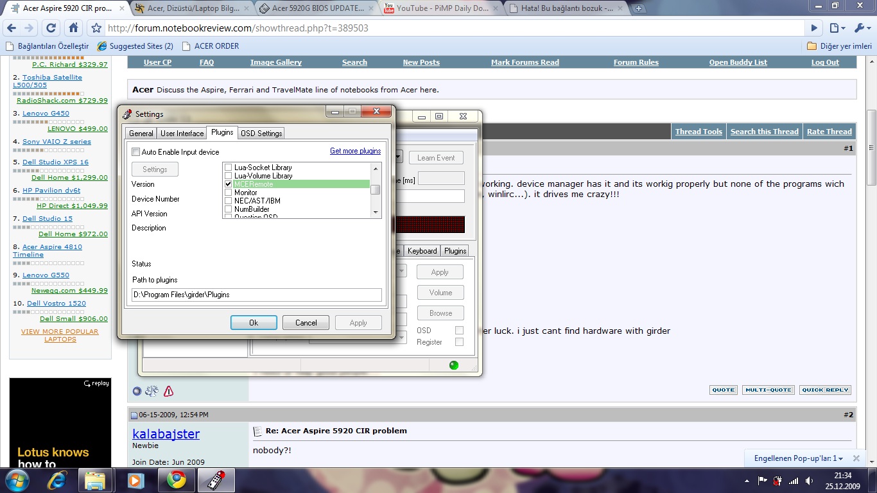This screenshot has height=493, width=877.
Task: Open the Rate Thread dropdown
Action: coord(829,132)
